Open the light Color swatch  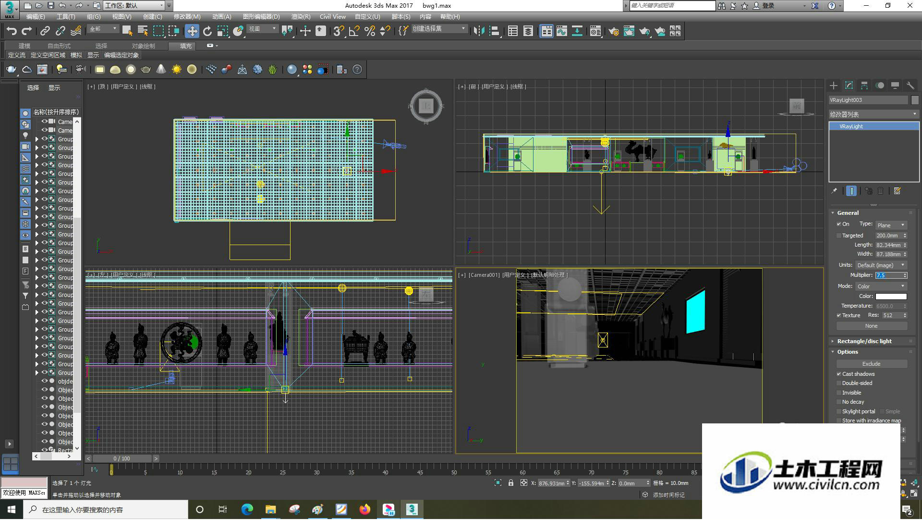tap(891, 297)
